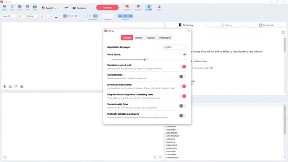Clear text formatting with the eraser icon

(60, 16)
